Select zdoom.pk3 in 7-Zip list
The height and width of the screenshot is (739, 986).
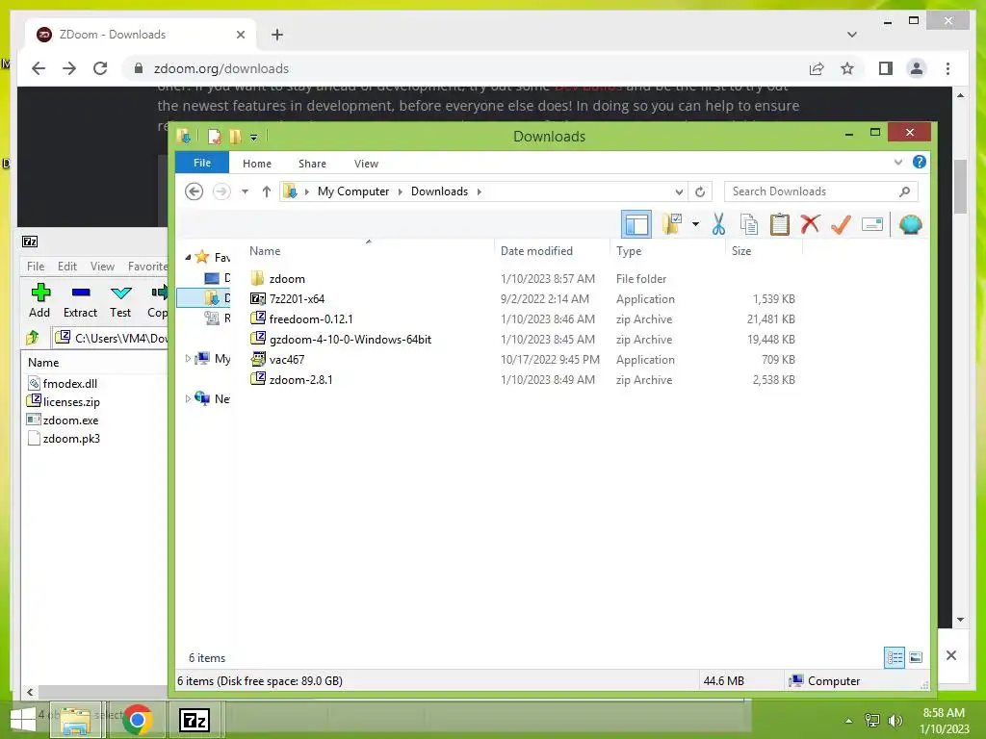click(71, 438)
